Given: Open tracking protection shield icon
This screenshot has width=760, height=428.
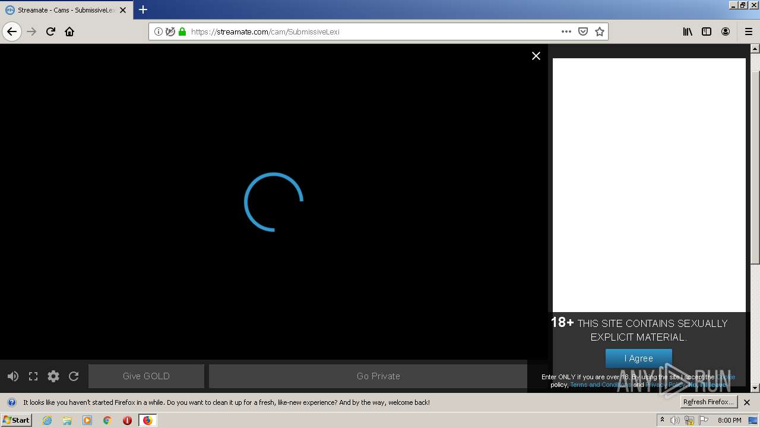Looking at the screenshot, I should tap(170, 32).
